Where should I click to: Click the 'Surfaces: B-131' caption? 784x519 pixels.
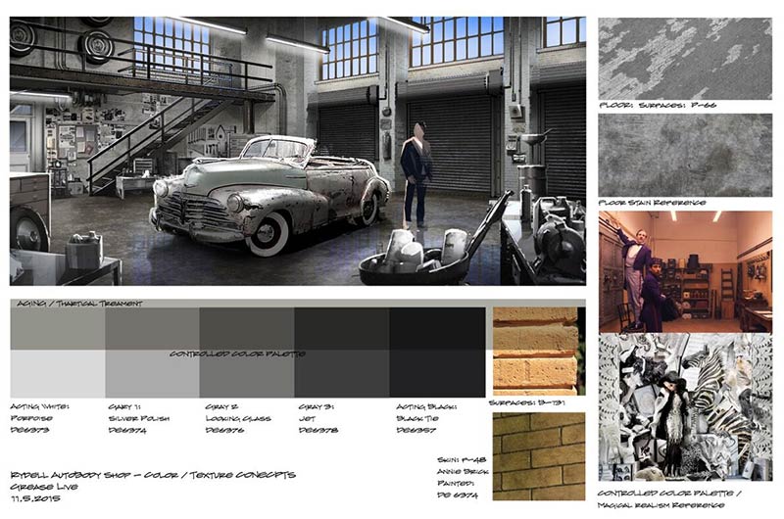[527, 402]
